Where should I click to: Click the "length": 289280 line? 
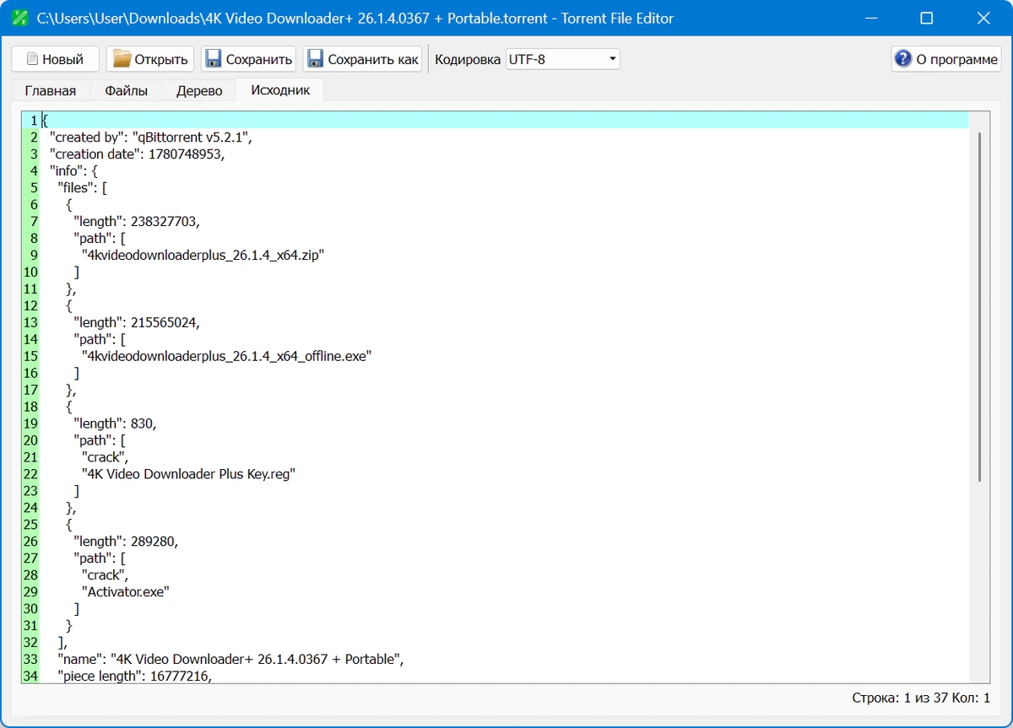point(126,542)
